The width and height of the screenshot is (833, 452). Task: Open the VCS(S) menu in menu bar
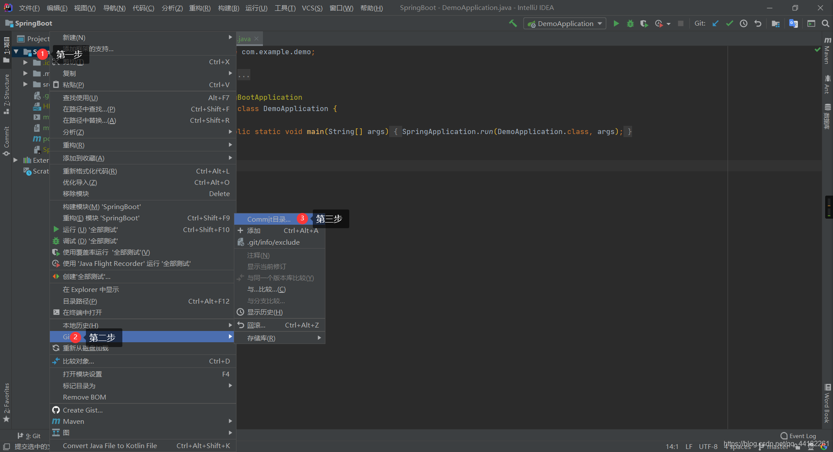click(312, 8)
